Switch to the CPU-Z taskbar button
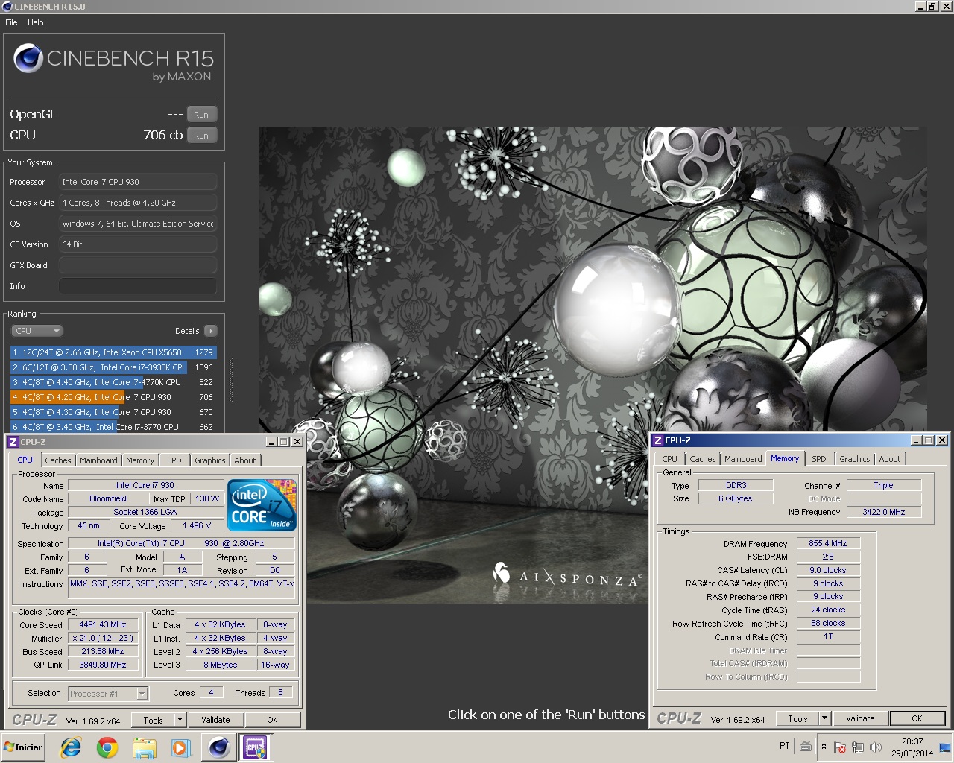Viewport: 954px width, 763px height. pos(255,747)
